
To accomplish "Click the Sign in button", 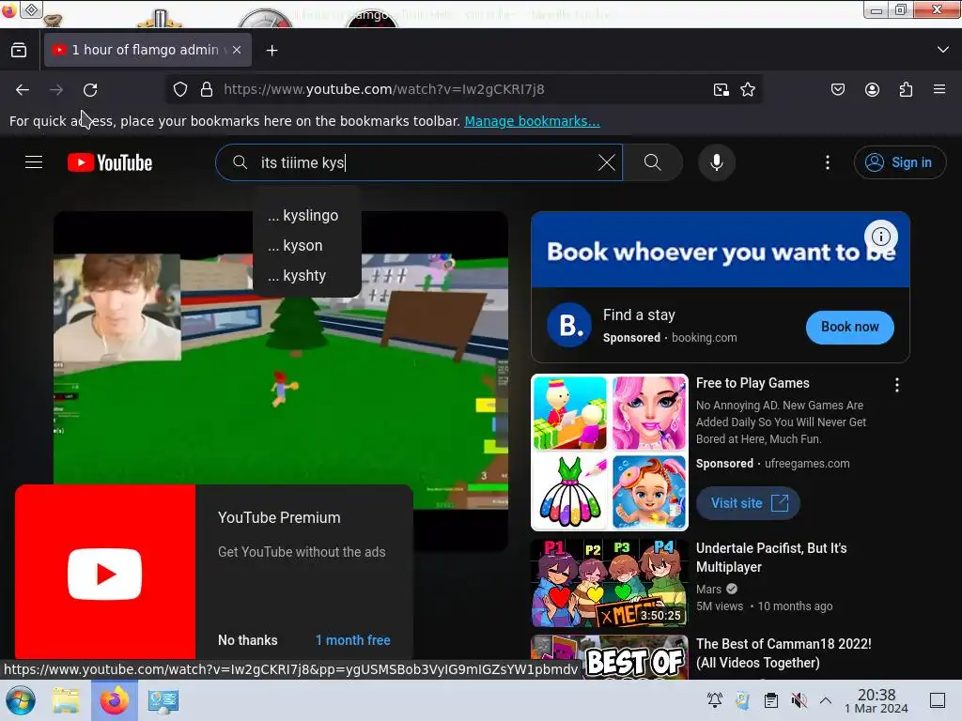I will point(899,162).
